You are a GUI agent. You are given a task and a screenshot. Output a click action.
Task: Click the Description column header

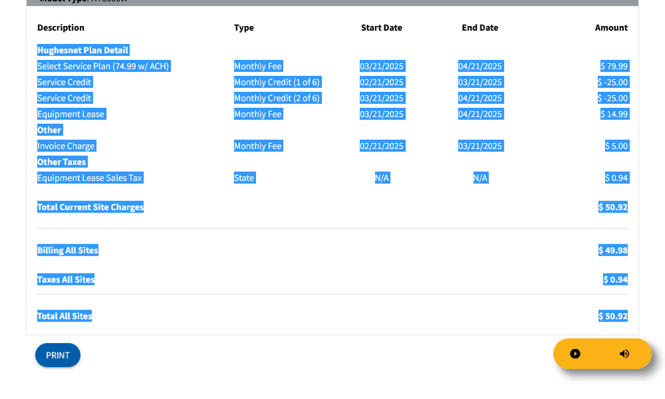61,27
